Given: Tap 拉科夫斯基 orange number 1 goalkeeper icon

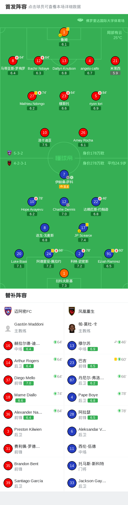Looking at the screenshot, I should (64, 273).
